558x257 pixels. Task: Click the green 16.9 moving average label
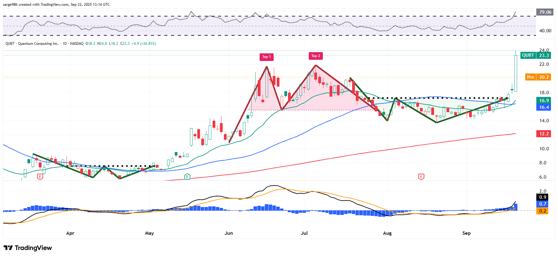click(544, 101)
